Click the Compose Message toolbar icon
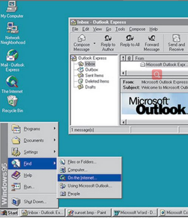This screenshot has width=188, height=218. tap(81, 43)
